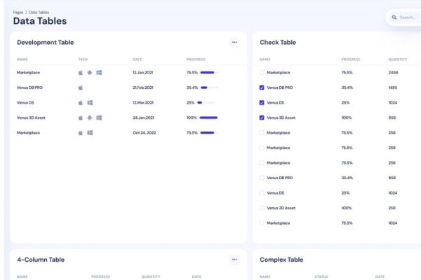This screenshot has height=280, width=421.
Task: Click the Android icon in the 12.Jan.2021 row
Action: pos(90,73)
